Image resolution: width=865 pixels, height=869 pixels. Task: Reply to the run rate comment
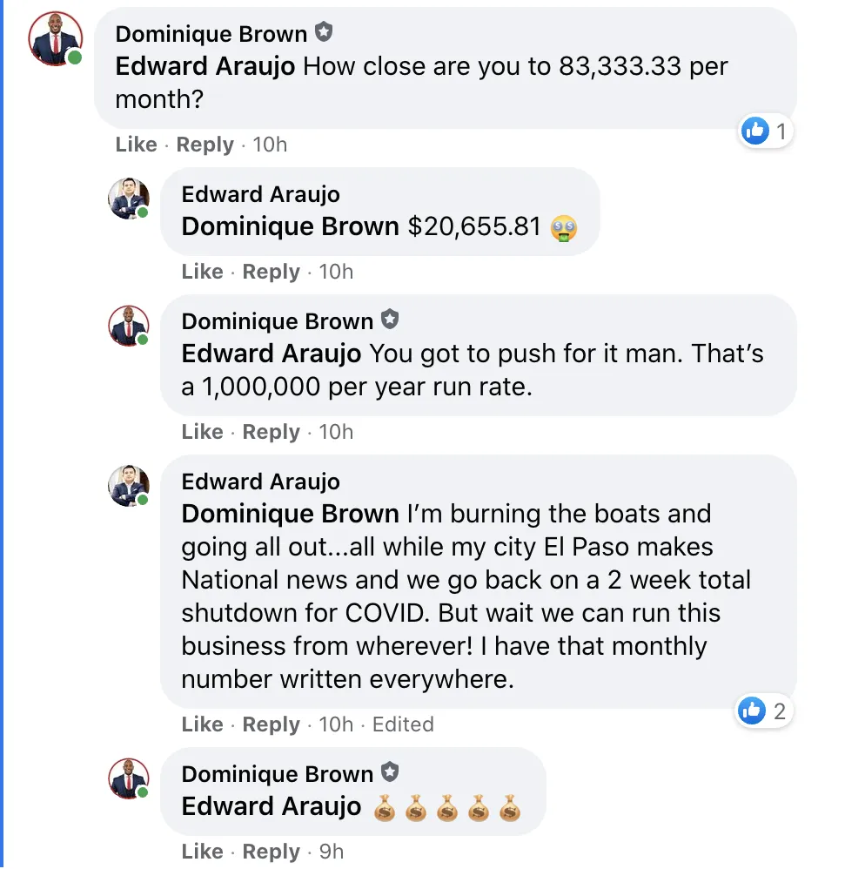pyautogui.click(x=271, y=432)
